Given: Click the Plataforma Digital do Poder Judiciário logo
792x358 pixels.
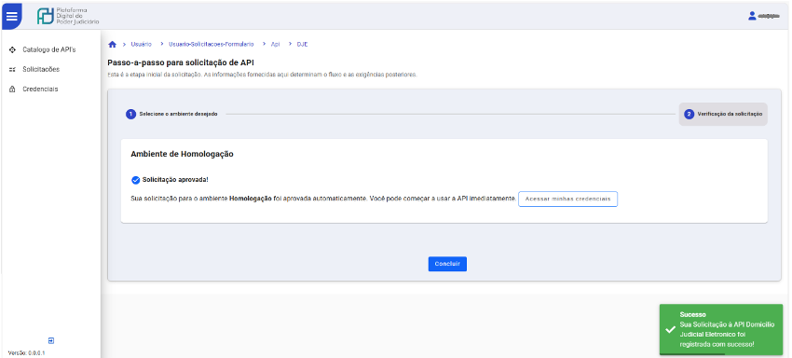Looking at the screenshot, I should (x=68, y=16).
